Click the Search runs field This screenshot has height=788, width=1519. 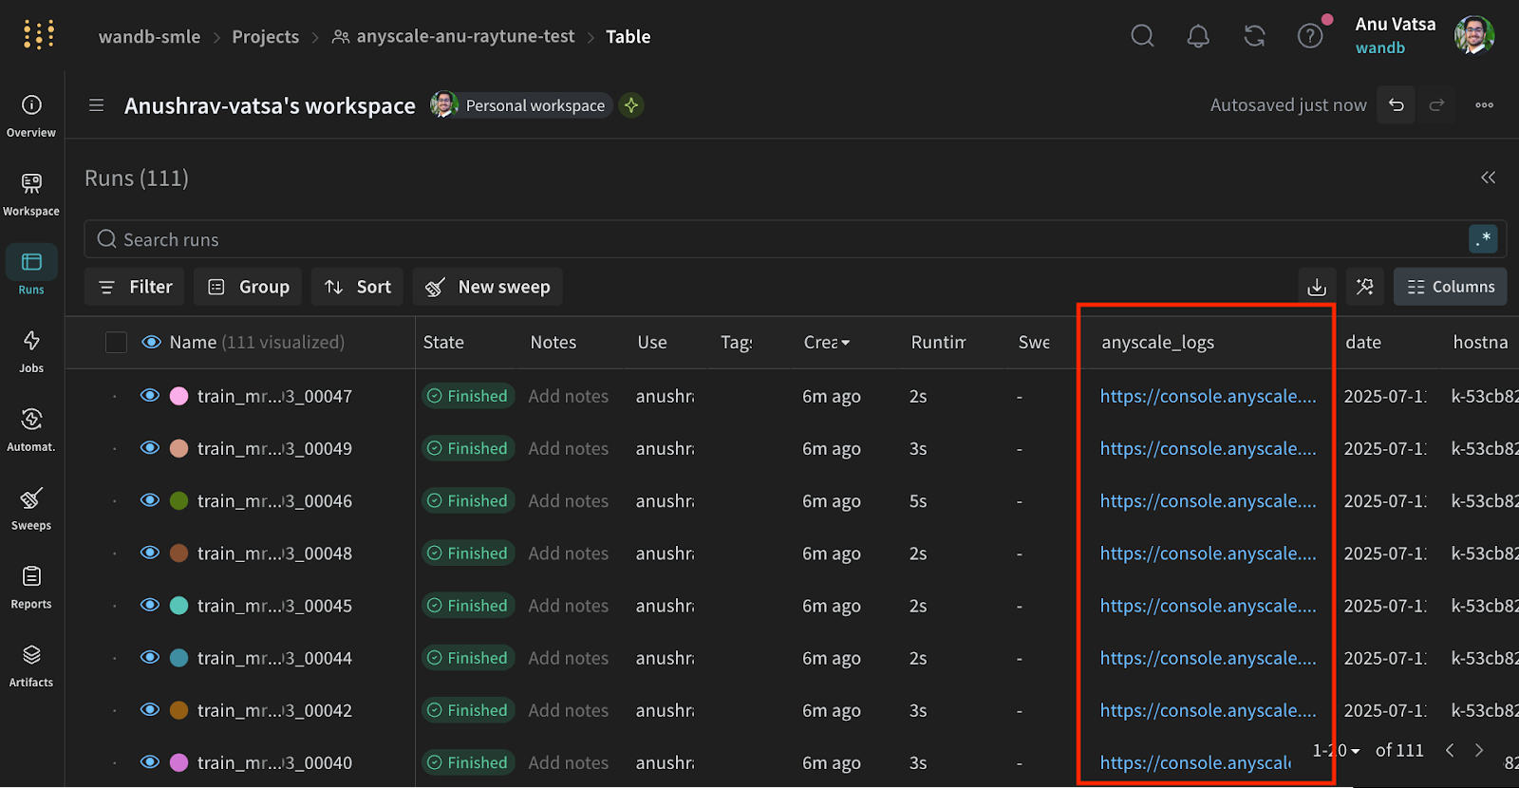pyautogui.click(x=796, y=239)
